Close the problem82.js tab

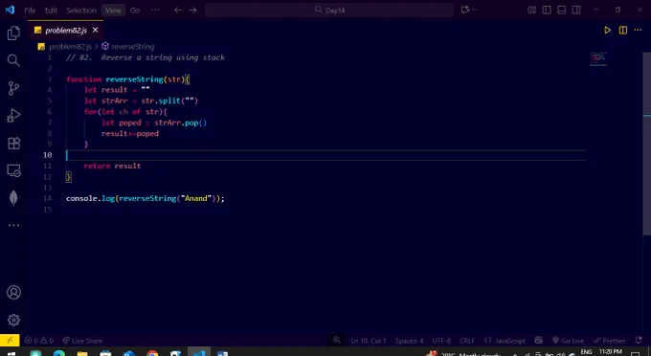coord(95,30)
